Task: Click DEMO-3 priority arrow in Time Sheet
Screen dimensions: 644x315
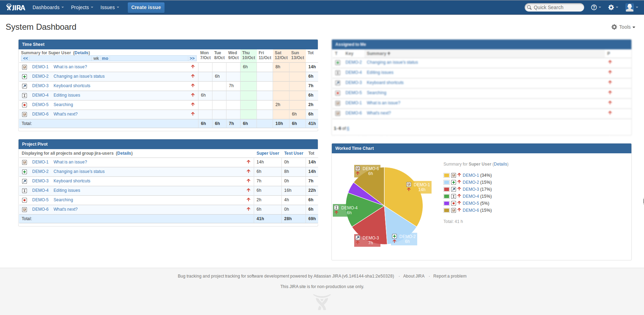Action: pos(193,85)
